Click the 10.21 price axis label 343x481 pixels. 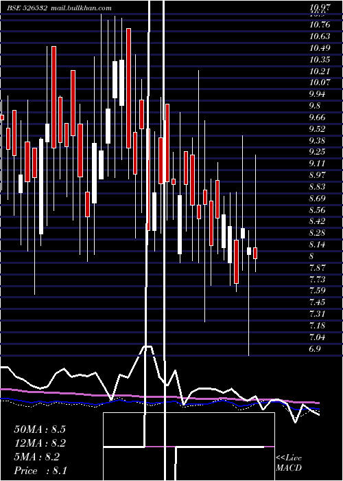point(320,71)
